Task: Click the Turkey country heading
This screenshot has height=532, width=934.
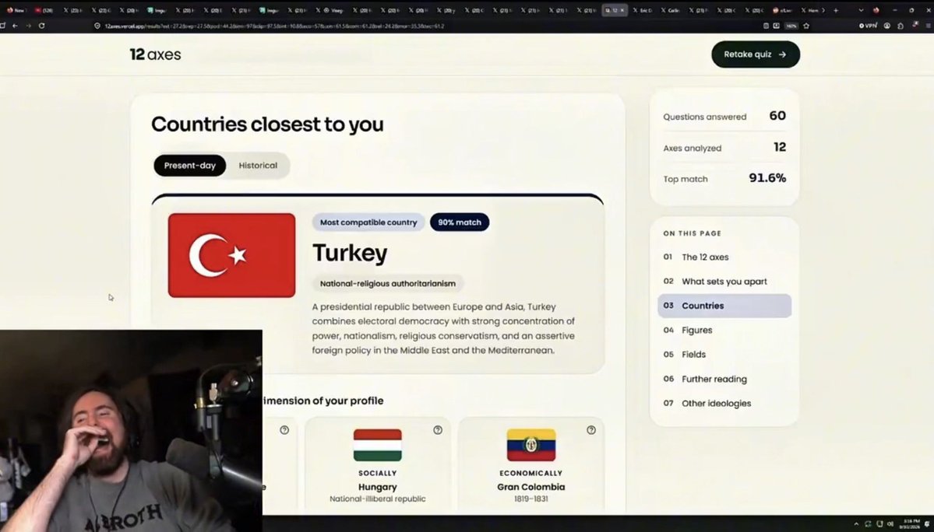Action: coord(350,253)
